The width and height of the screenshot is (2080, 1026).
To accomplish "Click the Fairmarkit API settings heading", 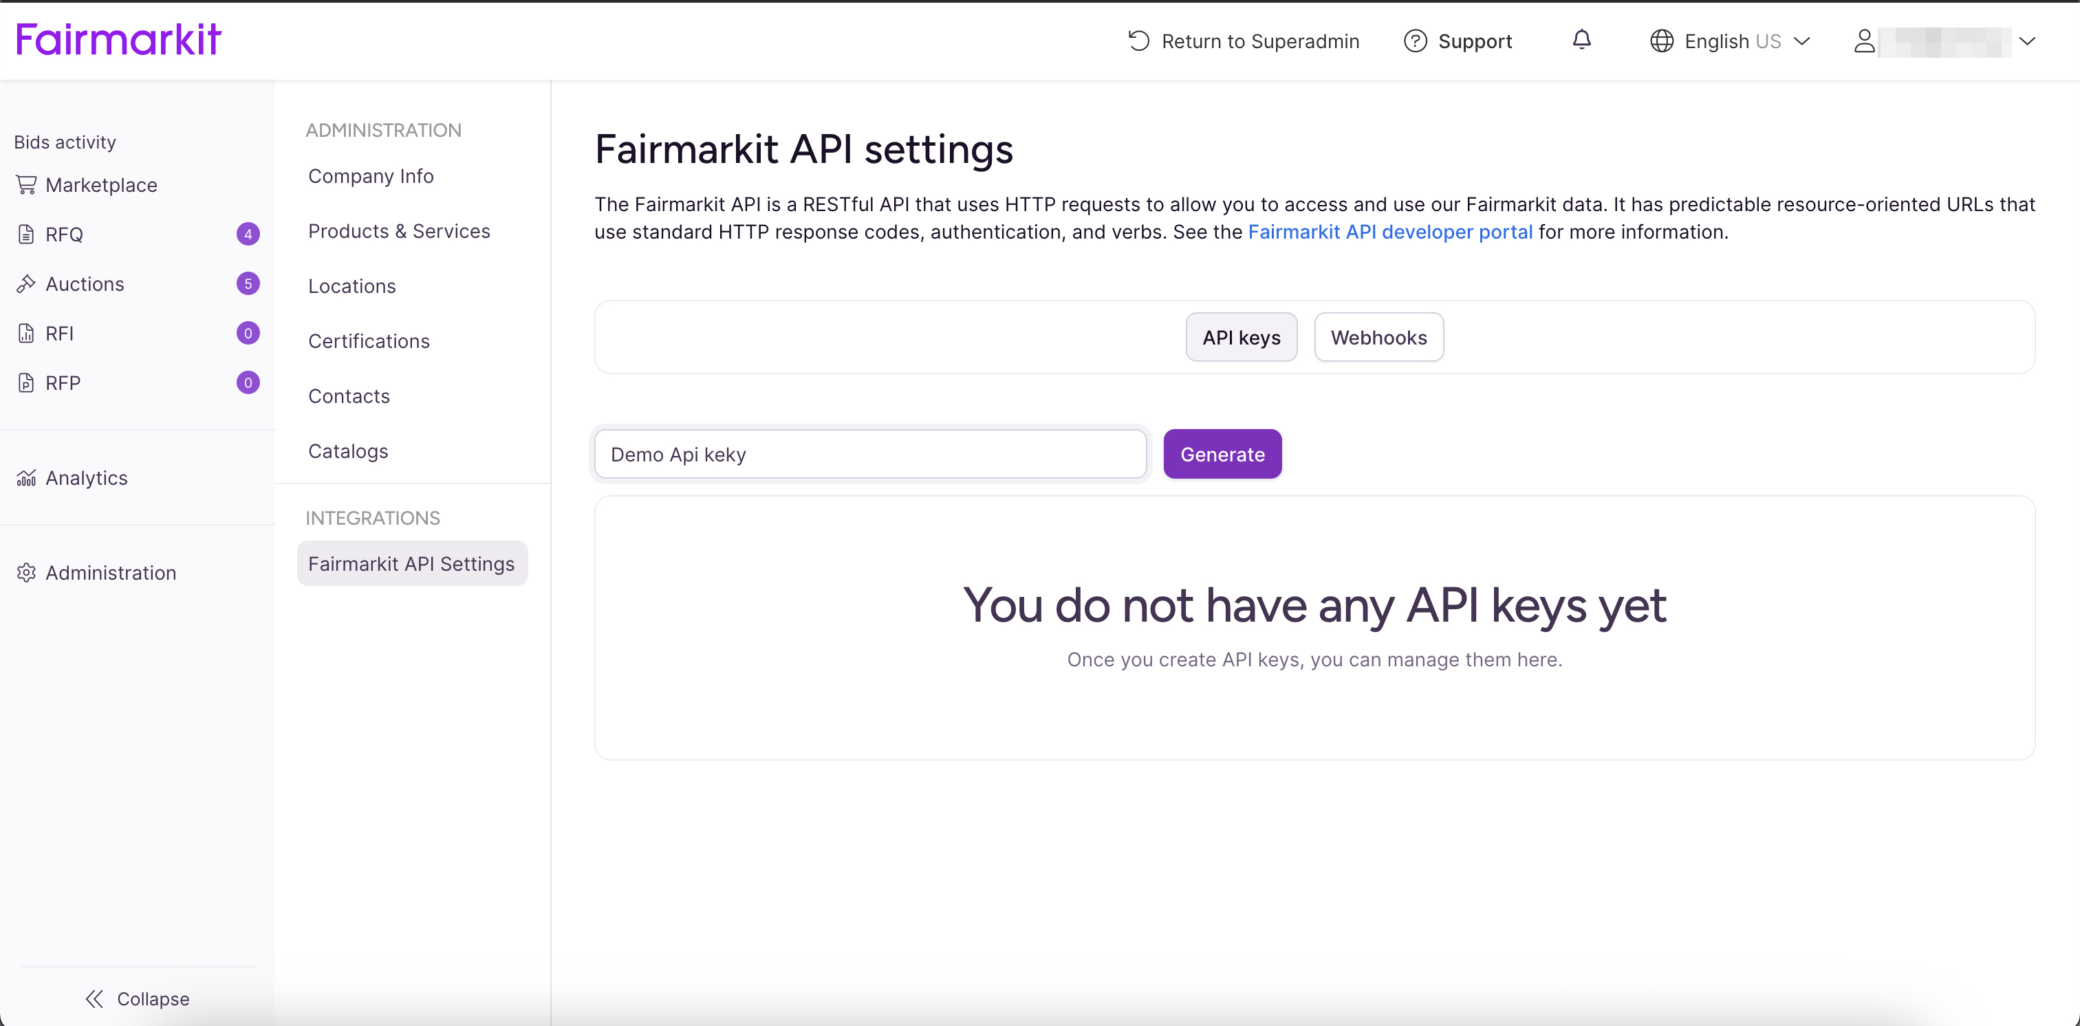I will click(803, 149).
